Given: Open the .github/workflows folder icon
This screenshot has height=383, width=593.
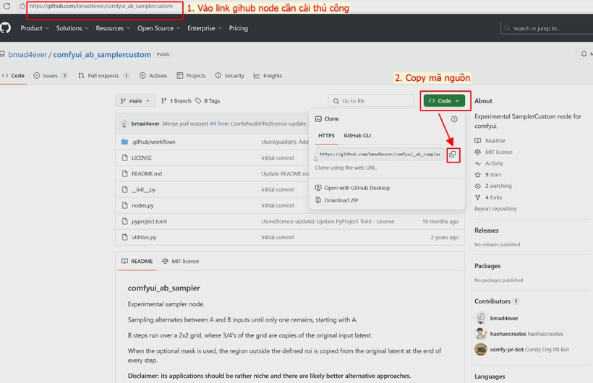Looking at the screenshot, I should coord(125,142).
